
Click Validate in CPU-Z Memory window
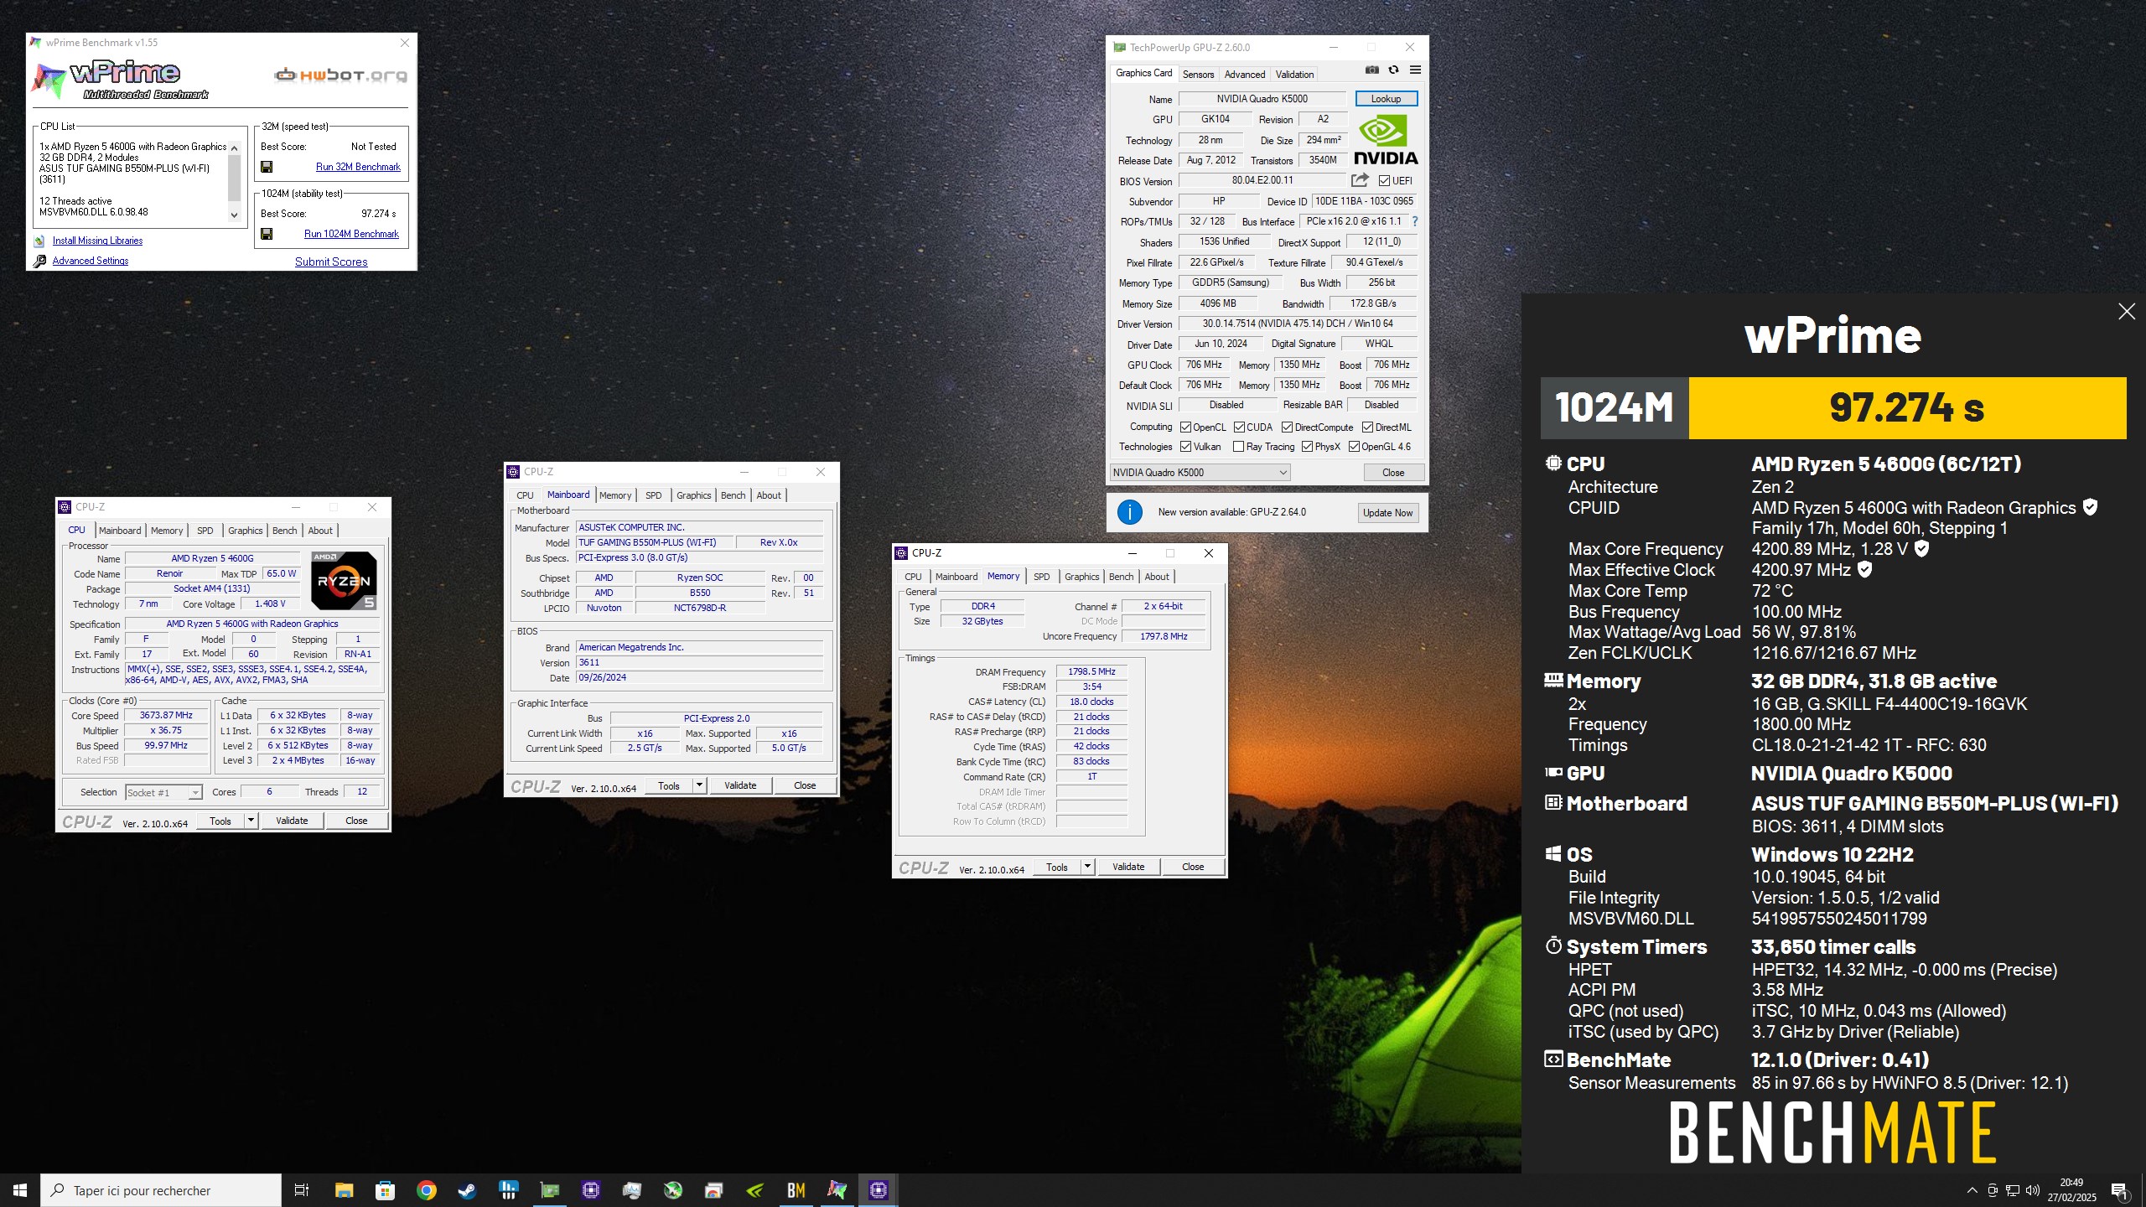point(1127,867)
